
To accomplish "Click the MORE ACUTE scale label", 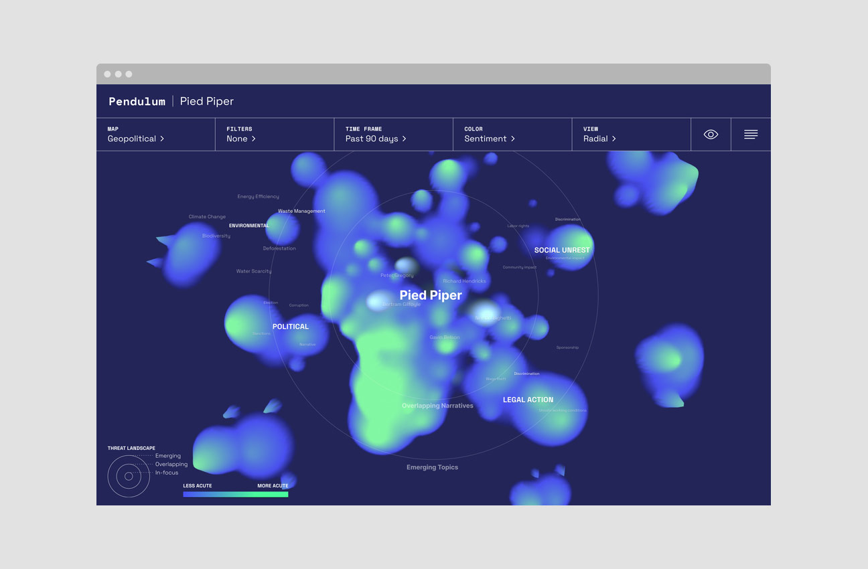I will pyautogui.click(x=273, y=486).
